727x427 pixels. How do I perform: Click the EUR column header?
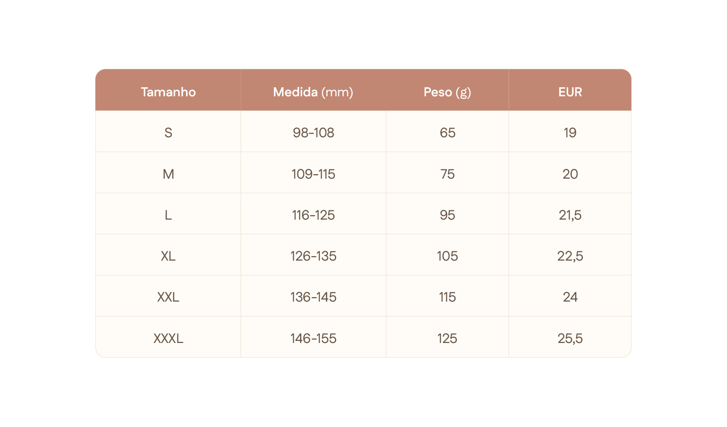(570, 92)
